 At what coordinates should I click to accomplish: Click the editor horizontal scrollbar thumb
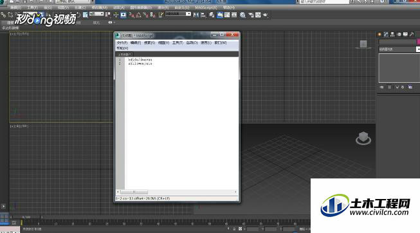click(x=134, y=192)
